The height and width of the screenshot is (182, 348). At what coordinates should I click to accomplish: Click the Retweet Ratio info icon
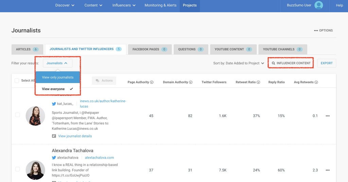click(258, 82)
